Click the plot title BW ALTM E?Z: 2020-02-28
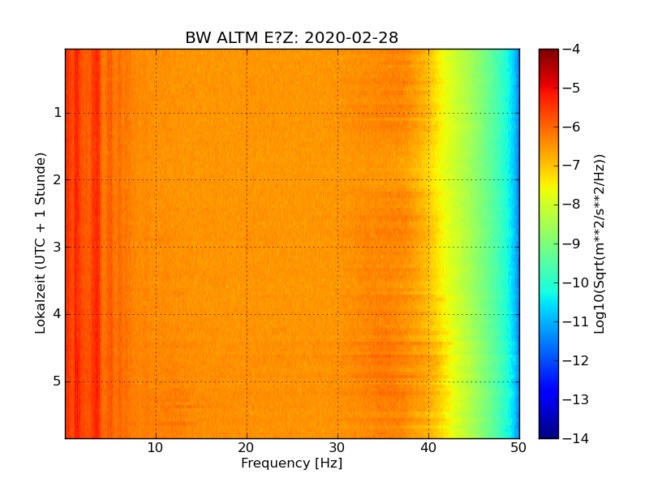This screenshot has width=649, height=487. click(291, 37)
